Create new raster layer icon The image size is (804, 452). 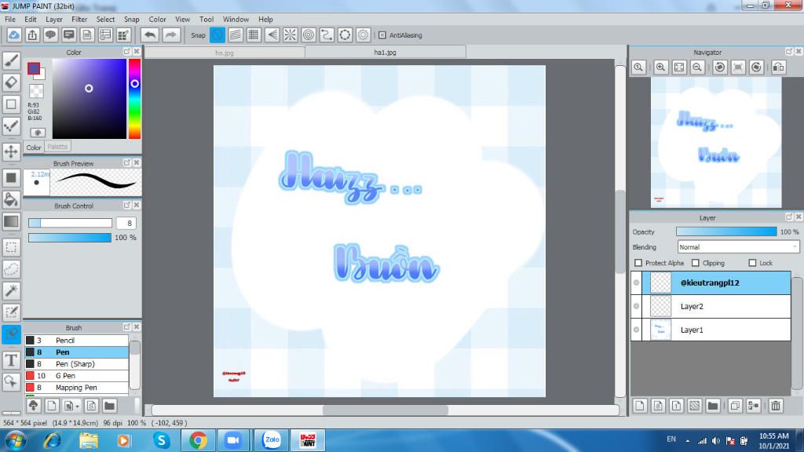639,406
